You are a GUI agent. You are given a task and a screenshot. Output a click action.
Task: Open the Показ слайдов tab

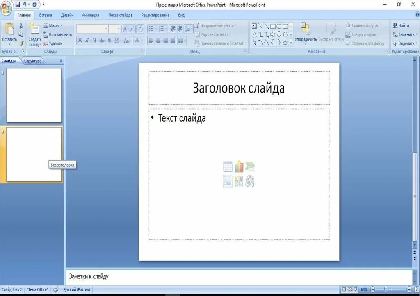click(x=120, y=15)
